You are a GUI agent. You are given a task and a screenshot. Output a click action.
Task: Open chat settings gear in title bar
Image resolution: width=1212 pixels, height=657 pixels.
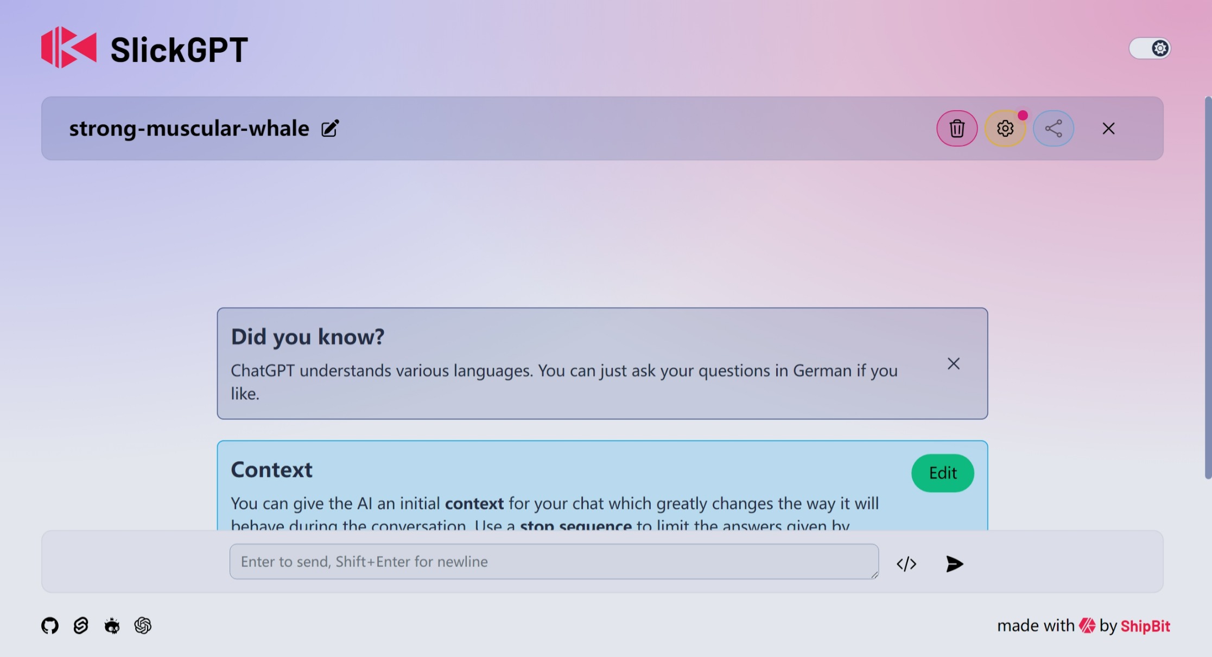(x=1005, y=129)
